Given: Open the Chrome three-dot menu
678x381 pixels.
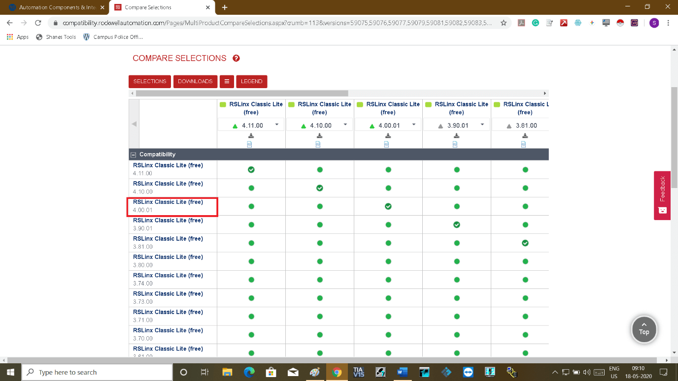Looking at the screenshot, I should 668,23.
